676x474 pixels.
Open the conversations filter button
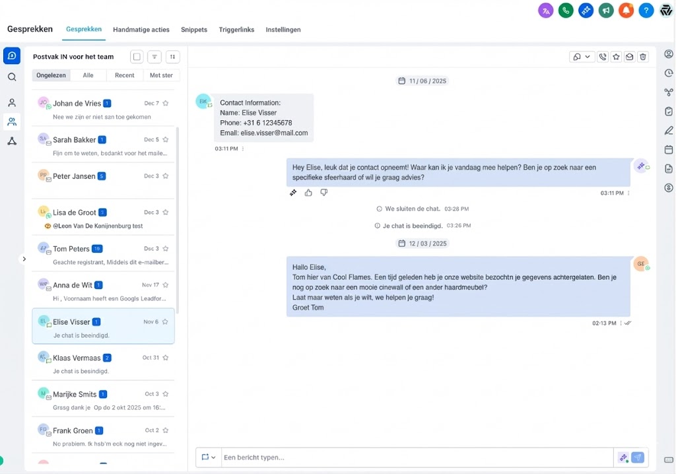(154, 57)
